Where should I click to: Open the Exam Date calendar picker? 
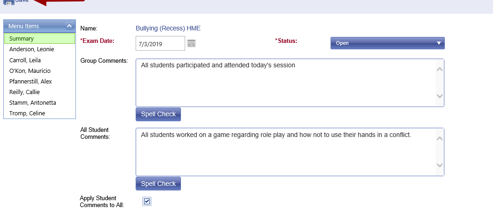[192, 43]
